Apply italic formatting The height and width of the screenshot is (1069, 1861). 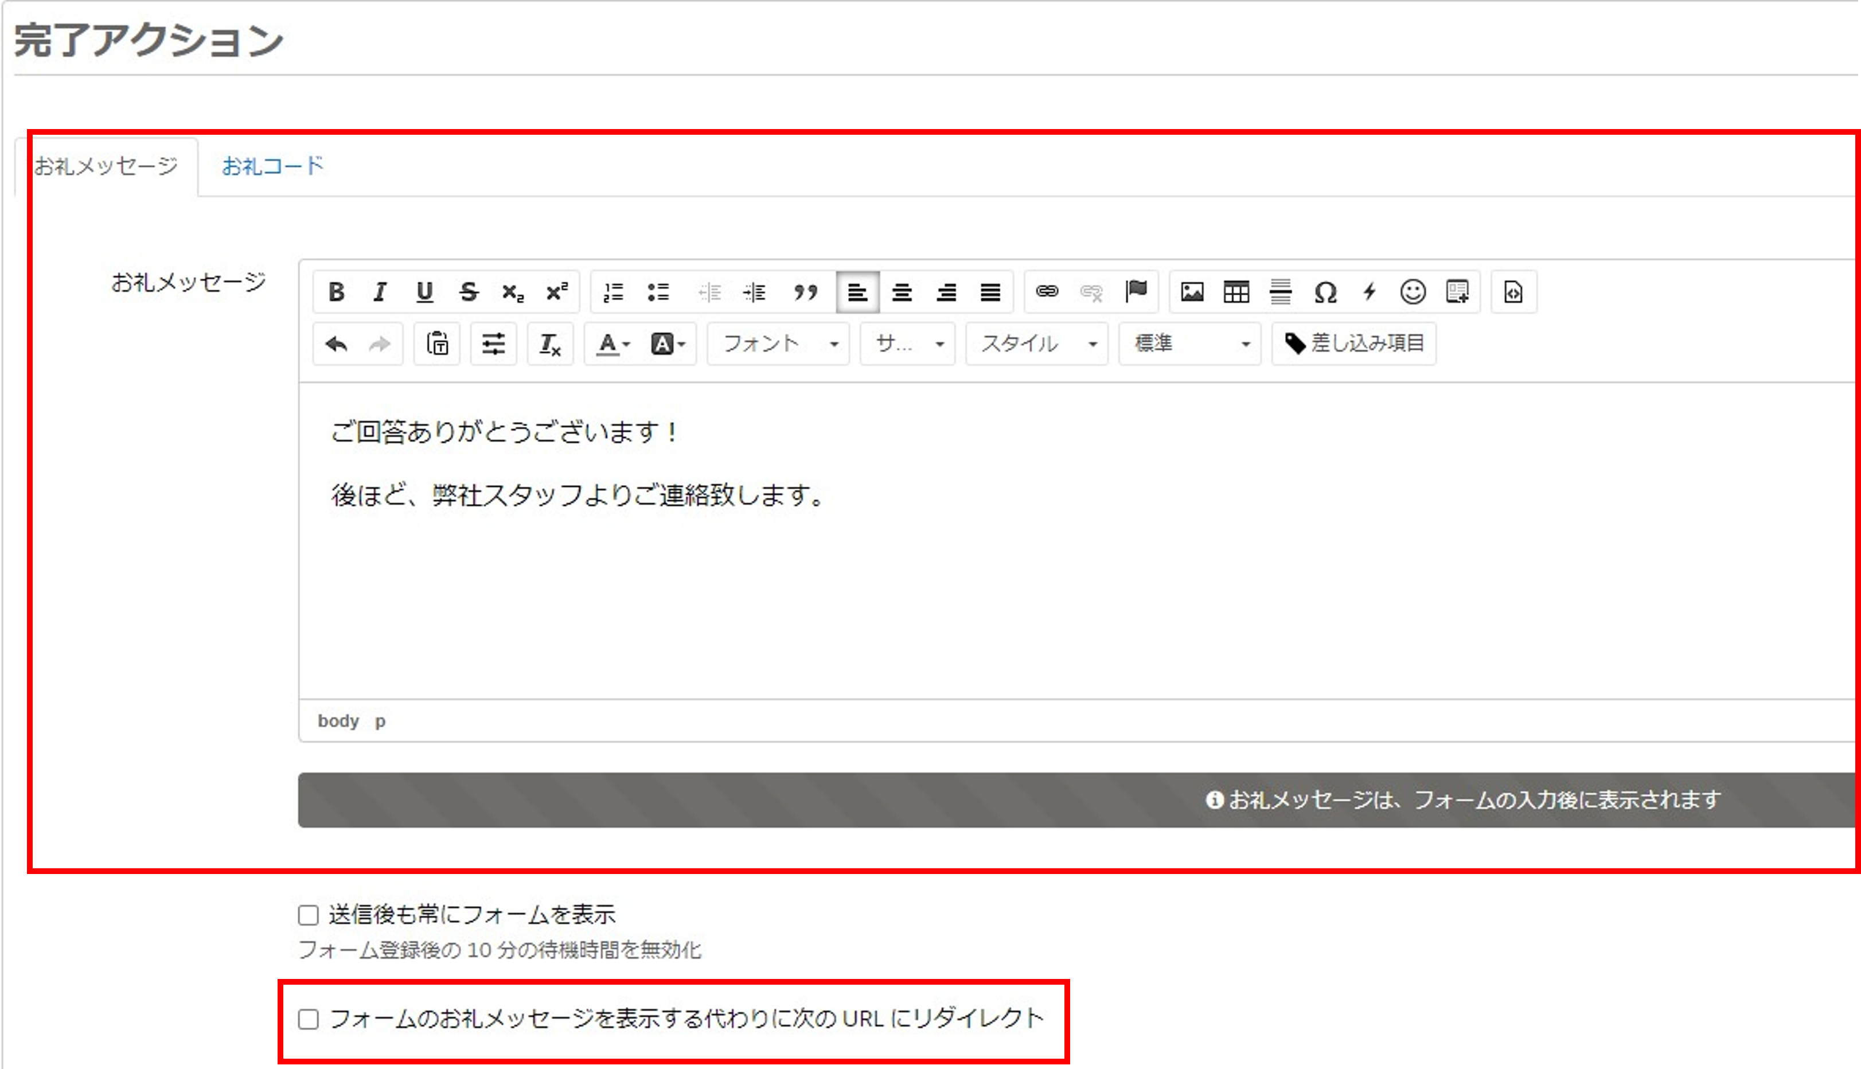380,292
